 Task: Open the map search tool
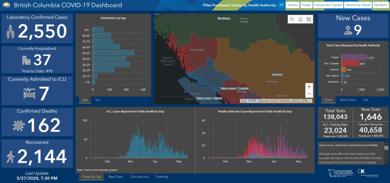[292, 19]
